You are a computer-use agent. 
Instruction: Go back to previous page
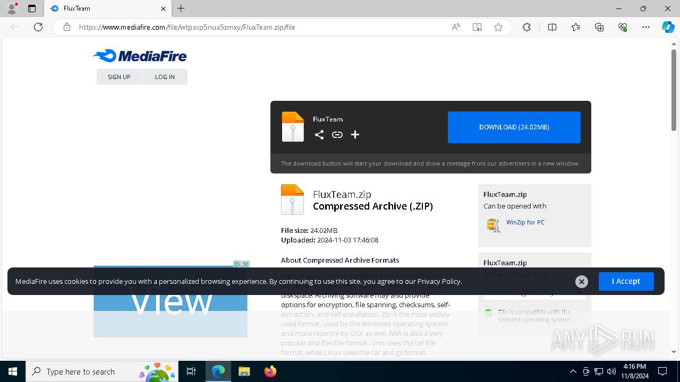click(15, 27)
